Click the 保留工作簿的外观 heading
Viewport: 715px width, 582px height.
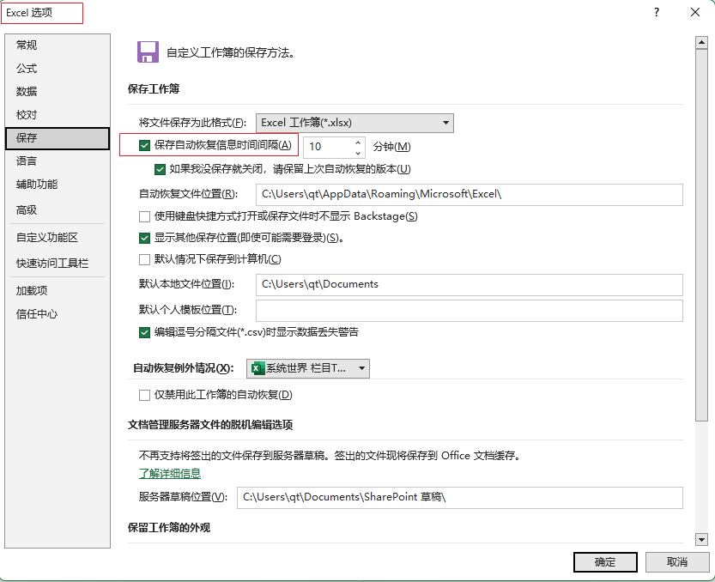click(x=169, y=528)
